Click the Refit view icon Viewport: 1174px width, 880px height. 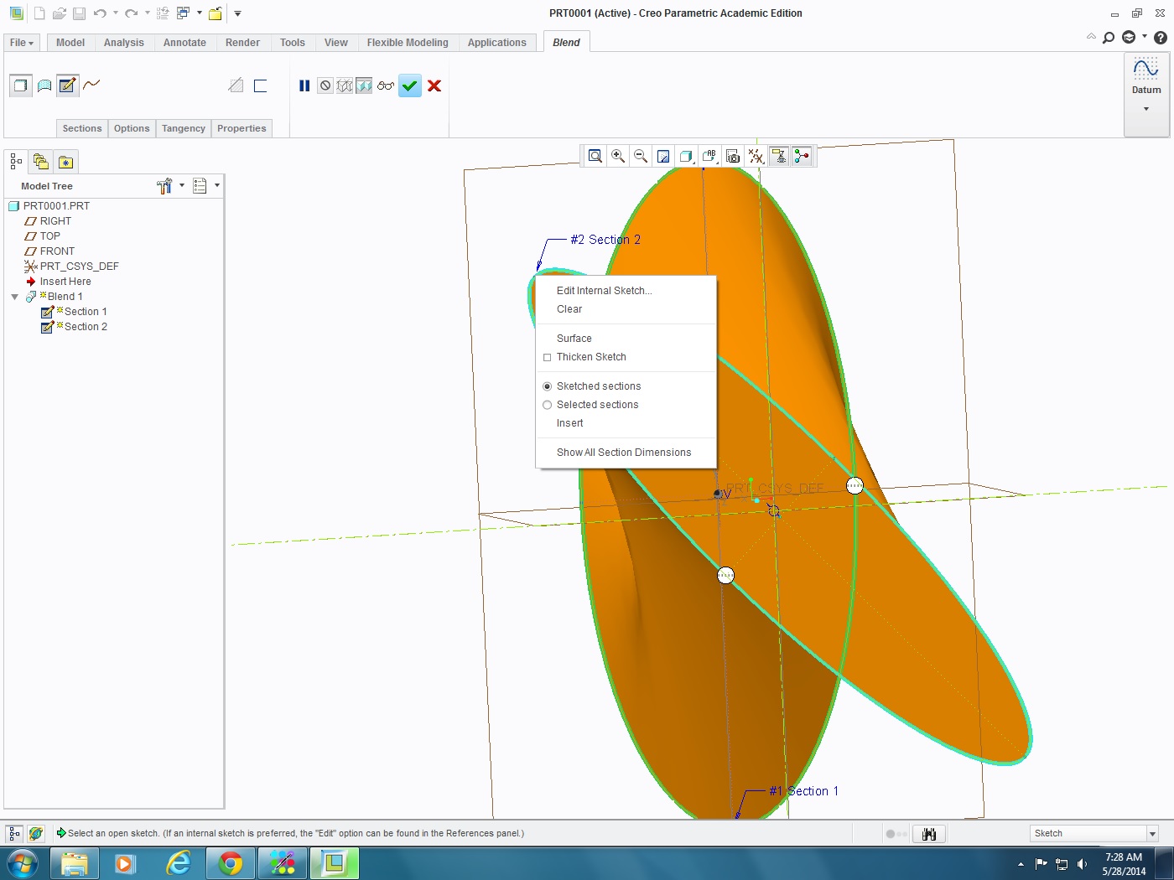click(595, 156)
